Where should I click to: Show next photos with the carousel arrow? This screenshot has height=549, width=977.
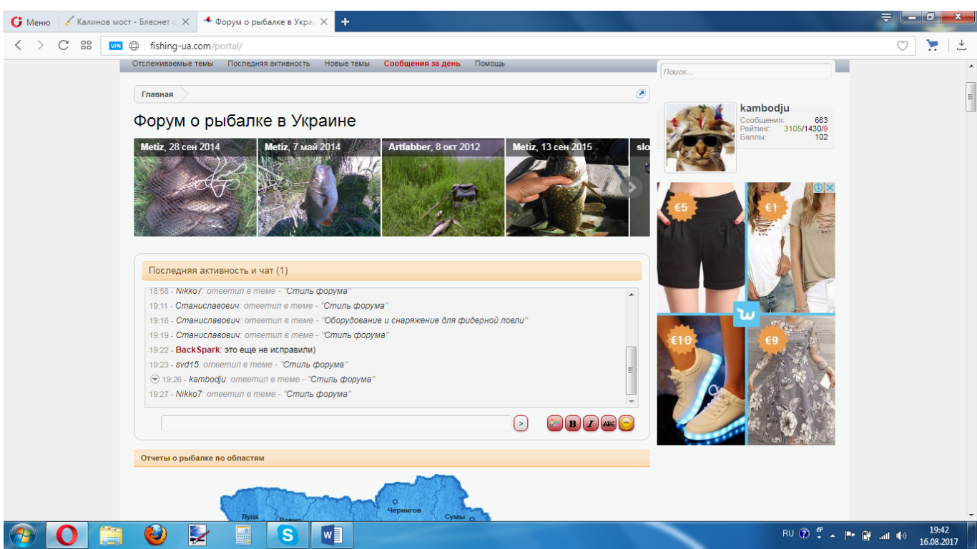pos(631,187)
